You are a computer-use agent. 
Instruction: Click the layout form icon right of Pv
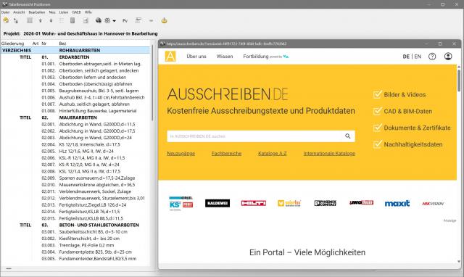(x=138, y=20)
